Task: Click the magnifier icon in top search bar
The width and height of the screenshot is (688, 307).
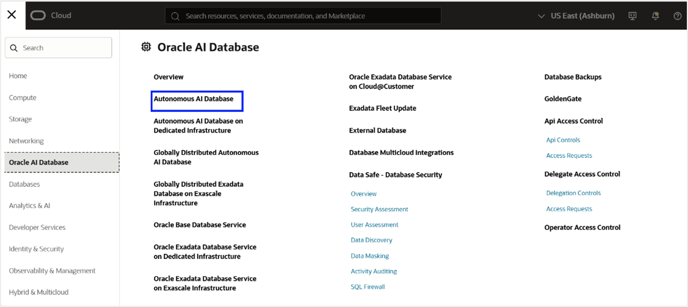Action: tap(175, 16)
